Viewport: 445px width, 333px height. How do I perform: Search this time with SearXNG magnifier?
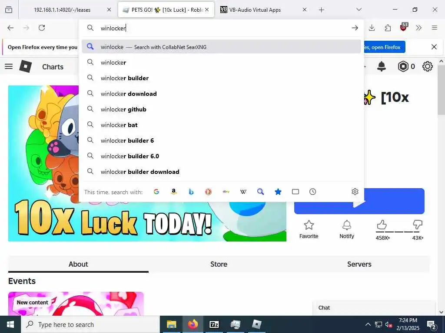pyautogui.click(x=261, y=192)
